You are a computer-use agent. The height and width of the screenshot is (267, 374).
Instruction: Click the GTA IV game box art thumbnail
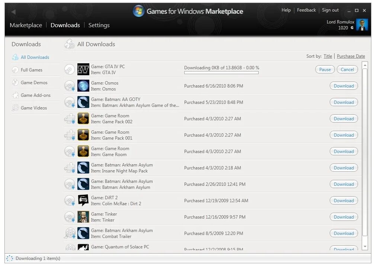(x=83, y=69)
